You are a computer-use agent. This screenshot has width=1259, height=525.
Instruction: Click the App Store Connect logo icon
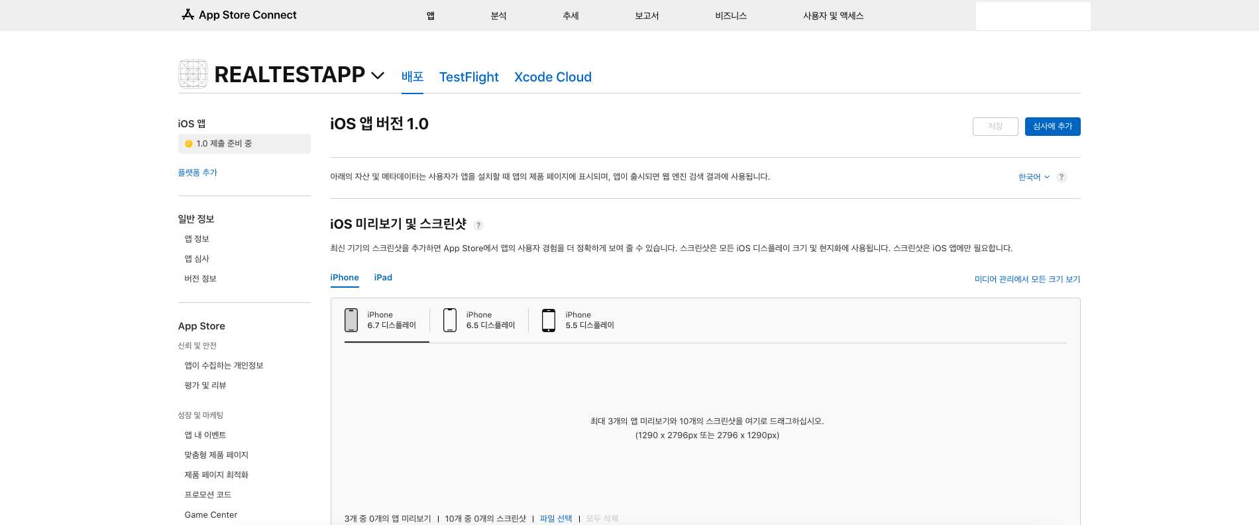click(x=188, y=15)
